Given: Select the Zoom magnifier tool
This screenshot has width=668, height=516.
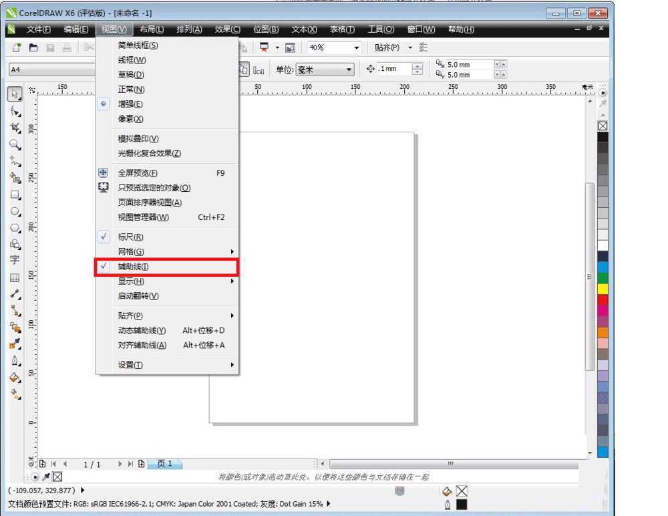Looking at the screenshot, I should tap(14, 144).
